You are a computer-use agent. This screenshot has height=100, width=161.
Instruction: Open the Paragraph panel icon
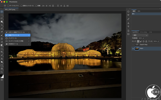coord(128,26)
